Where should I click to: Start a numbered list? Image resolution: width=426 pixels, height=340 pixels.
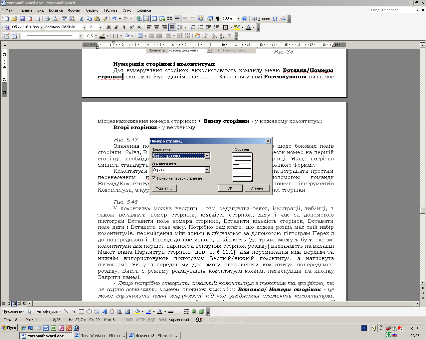click(x=193, y=27)
